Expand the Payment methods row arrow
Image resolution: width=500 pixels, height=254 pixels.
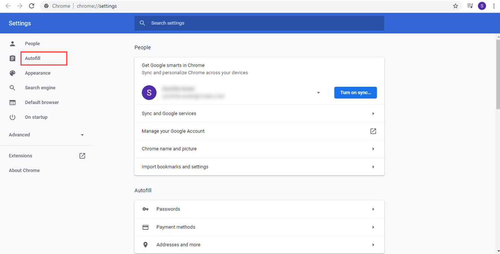(x=373, y=227)
